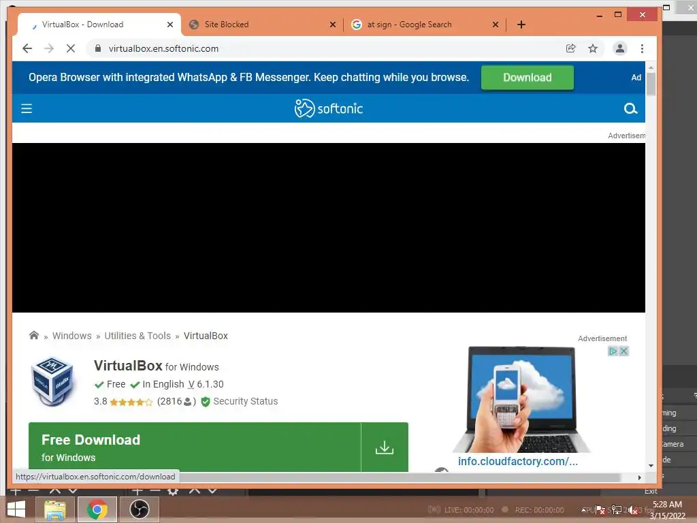Click Exit in the OBS window
The image size is (697, 523).
coord(651,491)
